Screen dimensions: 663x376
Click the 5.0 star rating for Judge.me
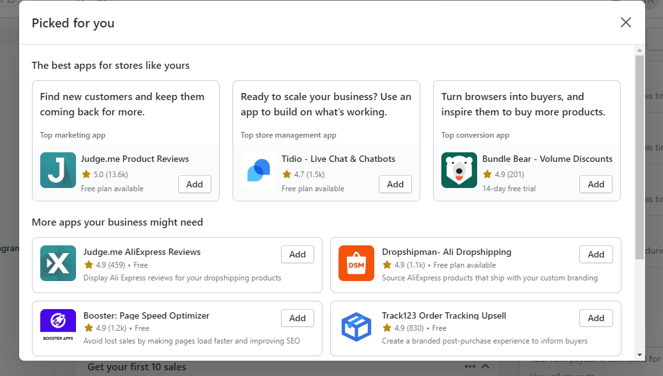(105, 174)
